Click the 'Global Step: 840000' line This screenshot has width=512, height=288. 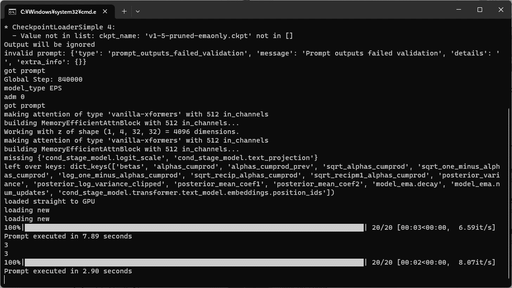click(x=43, y=79)
